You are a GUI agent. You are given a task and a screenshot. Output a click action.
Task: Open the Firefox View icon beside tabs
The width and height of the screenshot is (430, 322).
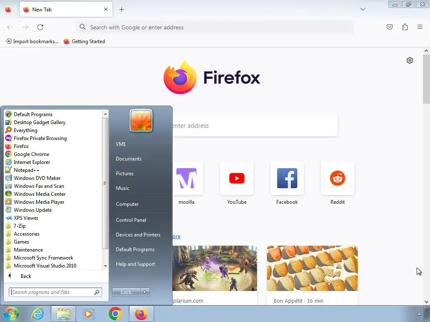coord(8,10)
